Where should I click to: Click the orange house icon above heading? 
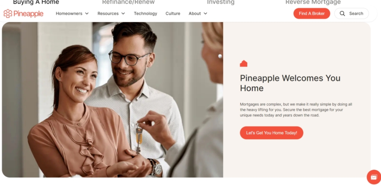(x=244, y=64)
